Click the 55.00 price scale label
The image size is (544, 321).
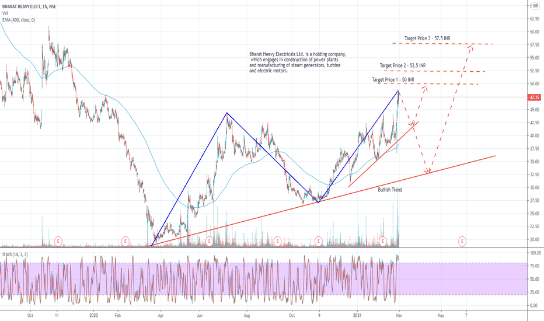(x=534, y=58)
